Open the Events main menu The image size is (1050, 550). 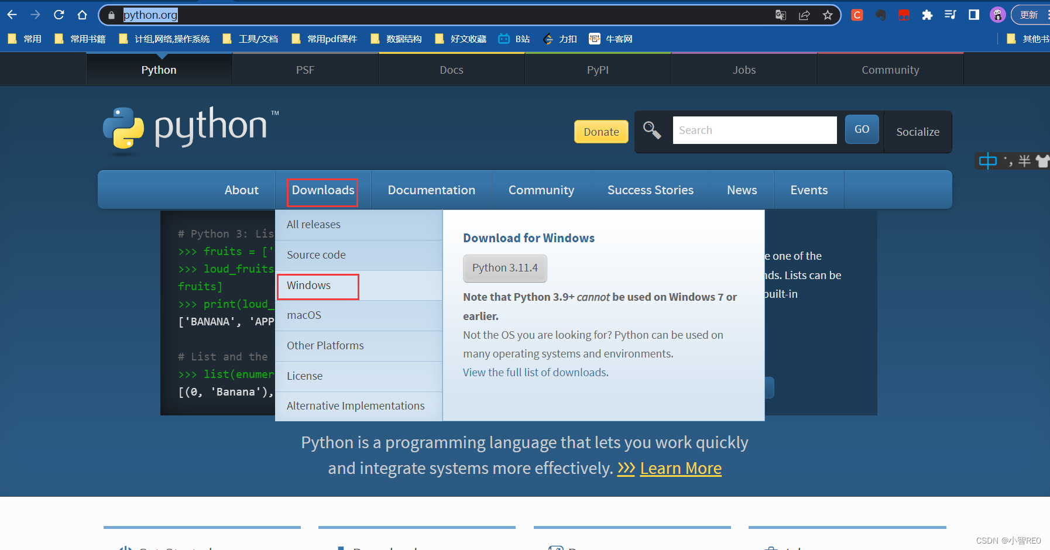coord(809,190)
